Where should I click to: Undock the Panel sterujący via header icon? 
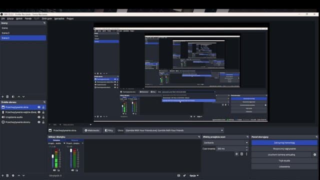click(316, 137)
